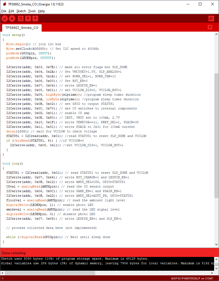Image resolution: width=219 pixels, height=281 pixels.
Task: Click the scroll-down arrow on the vertical scrollbar
Action: pyautogui.click(x=217, y=245)
